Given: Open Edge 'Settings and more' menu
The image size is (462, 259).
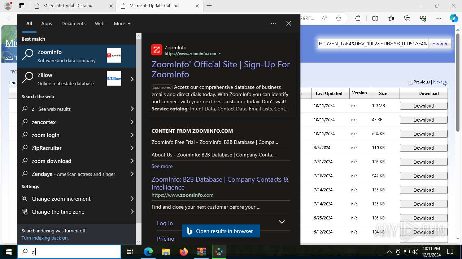Looking at the screenshot, I should click(439, 18).
